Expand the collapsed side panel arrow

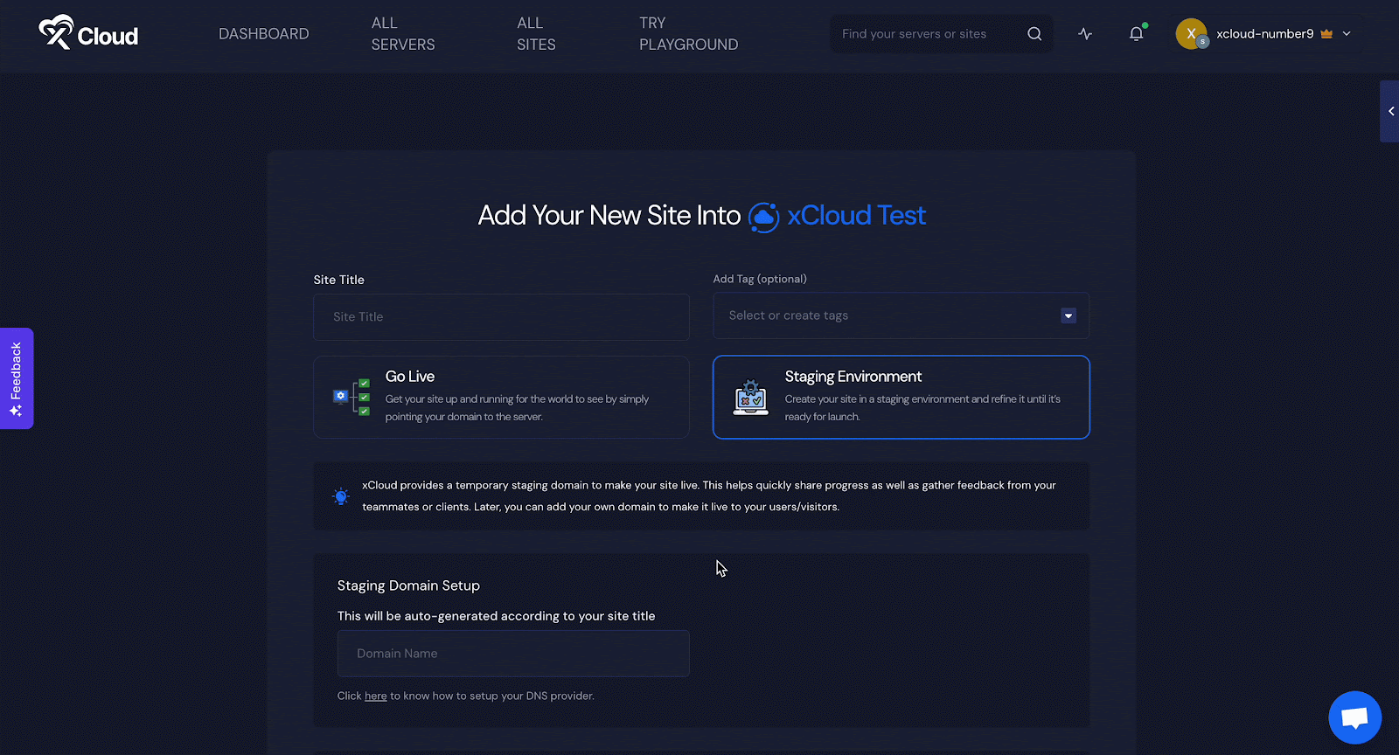pos(1389,111)
